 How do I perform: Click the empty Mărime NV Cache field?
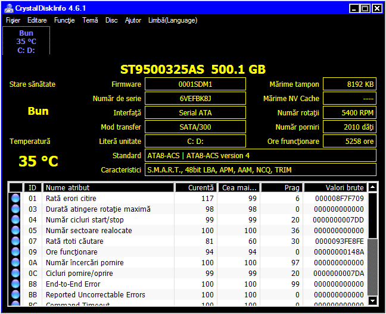pyautogui.click(x=350, y=99)
